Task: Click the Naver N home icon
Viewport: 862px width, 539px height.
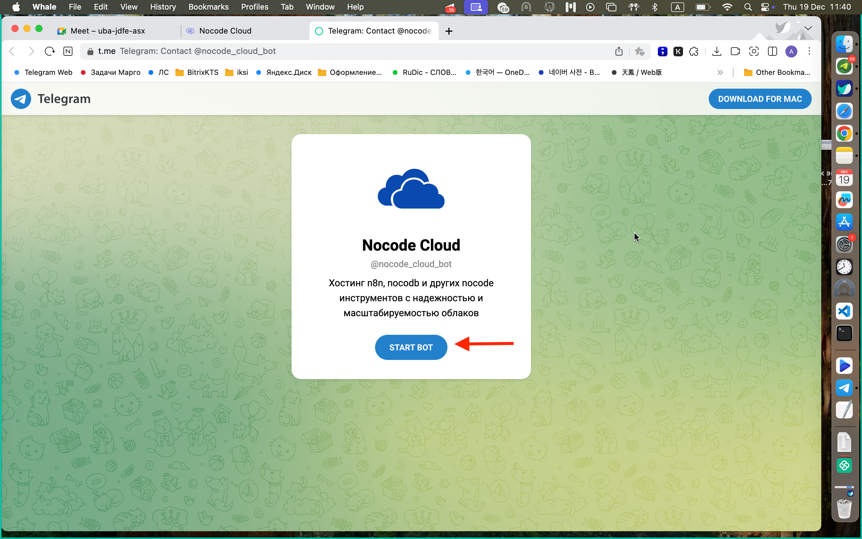Action: click(68, 51)
